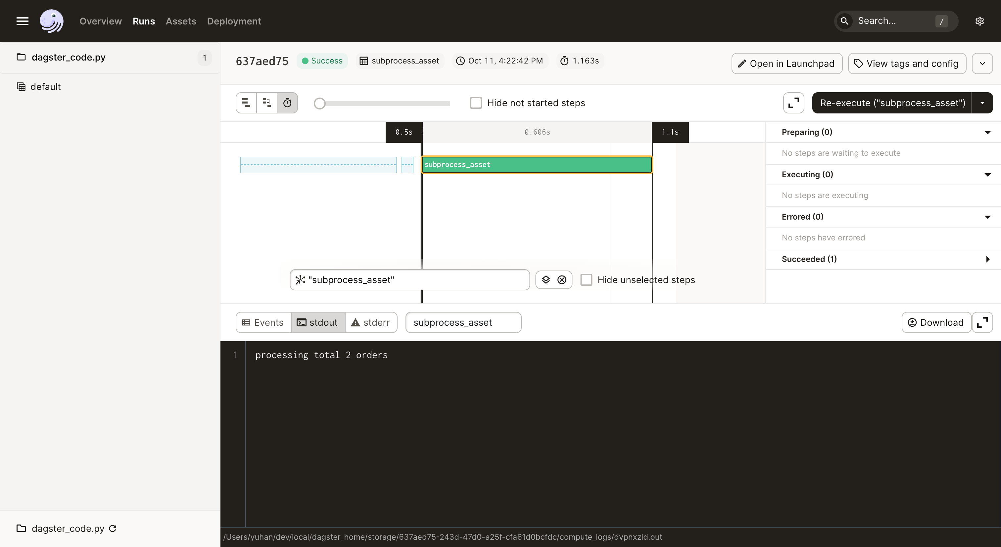Image resolution: width=1001 pixels, height=547 pixels.
Task: Click the Search input field
Action: (894, 21)
